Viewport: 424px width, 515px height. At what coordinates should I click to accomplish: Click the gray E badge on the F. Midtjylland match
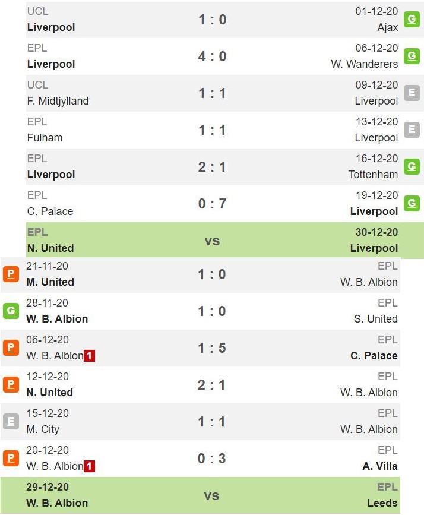coord(412,93)
